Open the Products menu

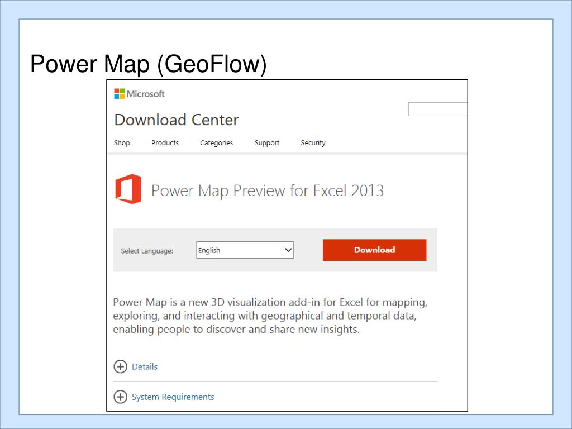click(x=165, y=142)
